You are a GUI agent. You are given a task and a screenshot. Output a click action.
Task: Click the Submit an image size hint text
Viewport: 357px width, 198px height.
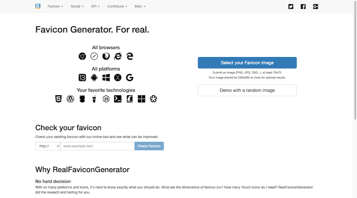[x=247, y=72]
